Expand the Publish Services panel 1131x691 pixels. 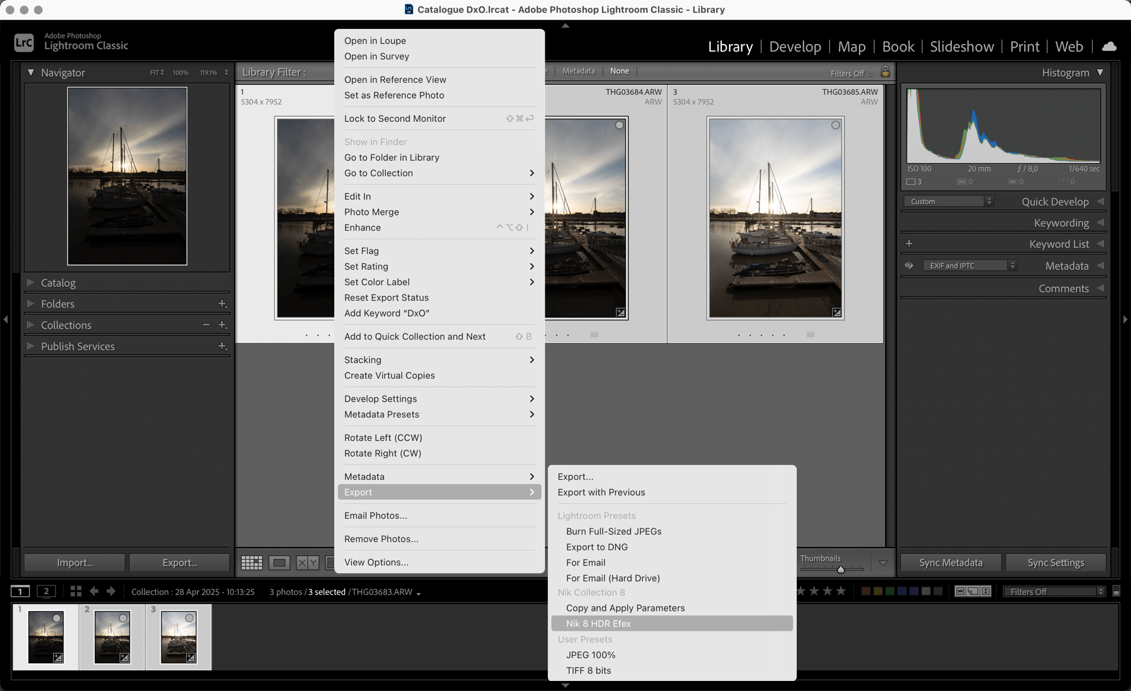[30, 346]
